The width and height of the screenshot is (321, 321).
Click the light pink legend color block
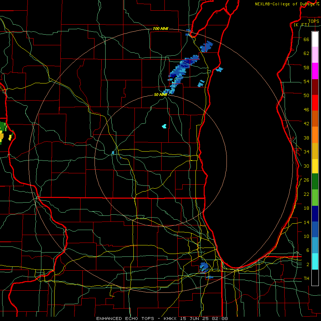tap(315, 55)
